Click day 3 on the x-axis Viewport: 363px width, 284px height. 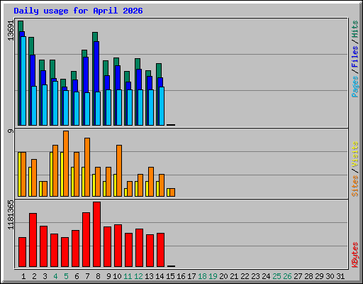pyautogui.click(x=45, y=276)
